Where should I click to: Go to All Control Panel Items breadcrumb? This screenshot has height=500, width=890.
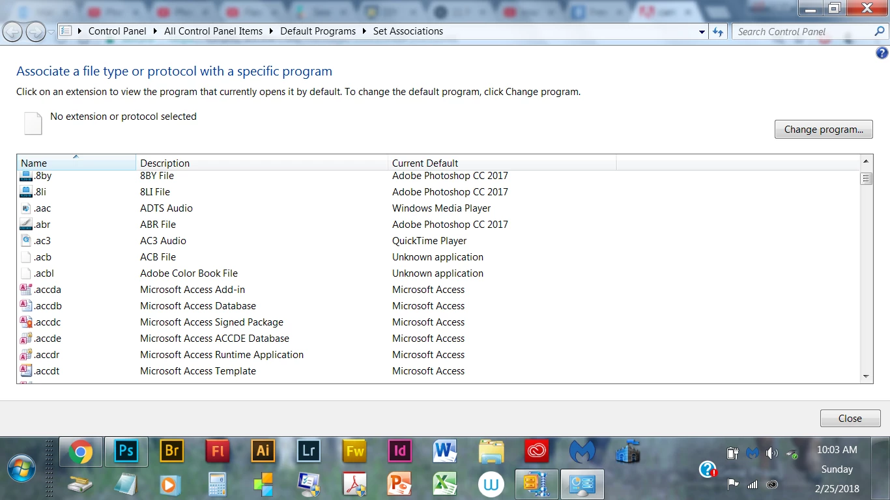click(214, 31)
